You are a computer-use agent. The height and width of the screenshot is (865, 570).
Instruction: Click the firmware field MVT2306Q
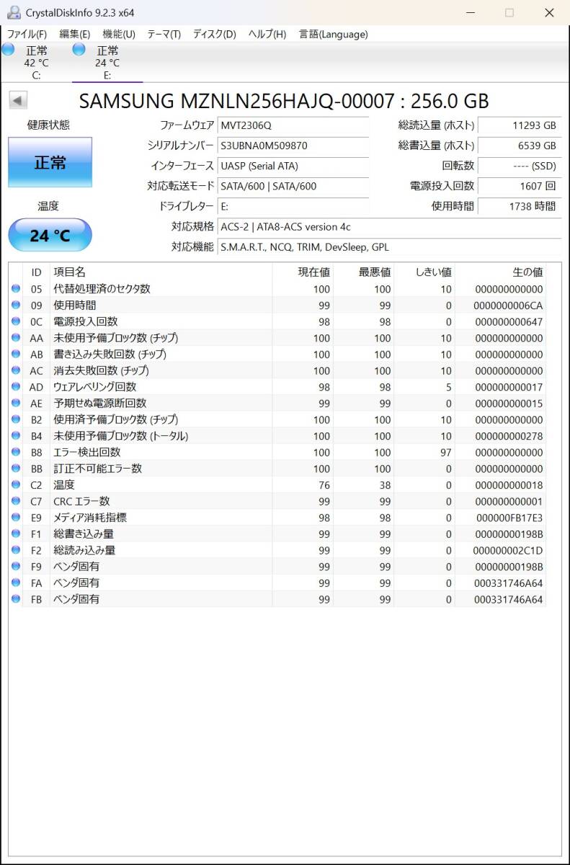coord(293,125)
